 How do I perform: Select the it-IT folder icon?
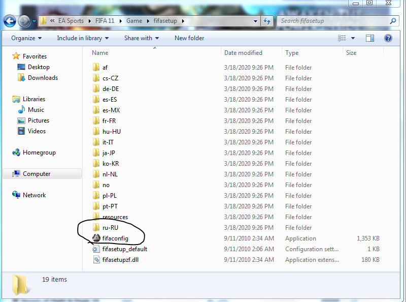coord(96,142)
